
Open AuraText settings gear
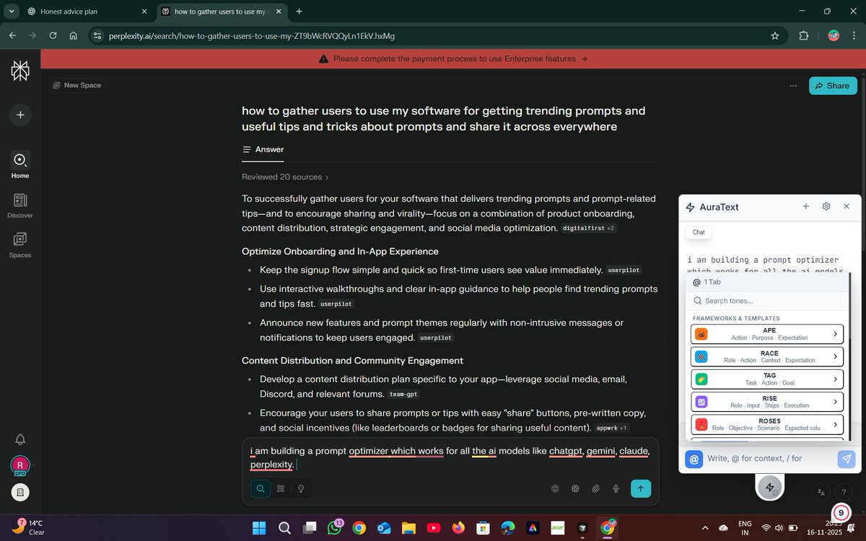tap(826, 206)
